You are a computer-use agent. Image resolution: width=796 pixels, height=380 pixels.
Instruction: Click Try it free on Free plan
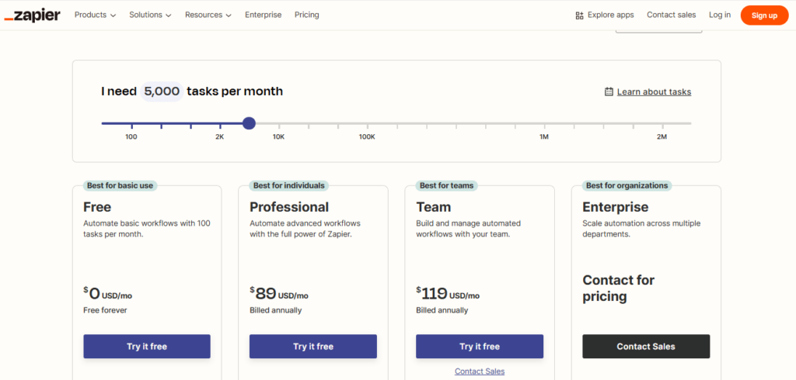pos(147,347)
